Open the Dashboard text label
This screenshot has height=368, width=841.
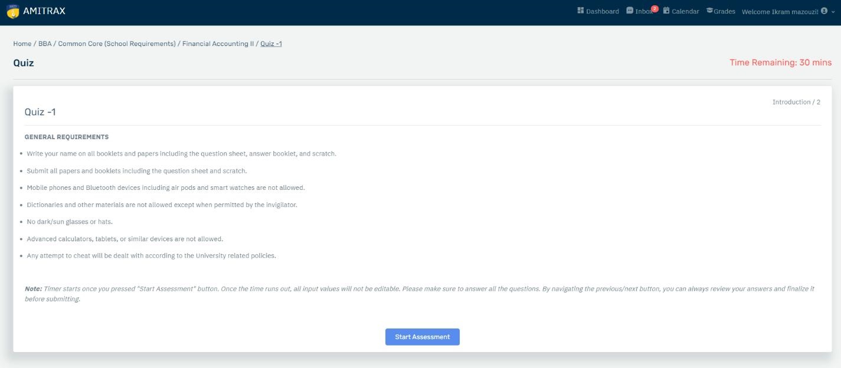click(602, 11)
